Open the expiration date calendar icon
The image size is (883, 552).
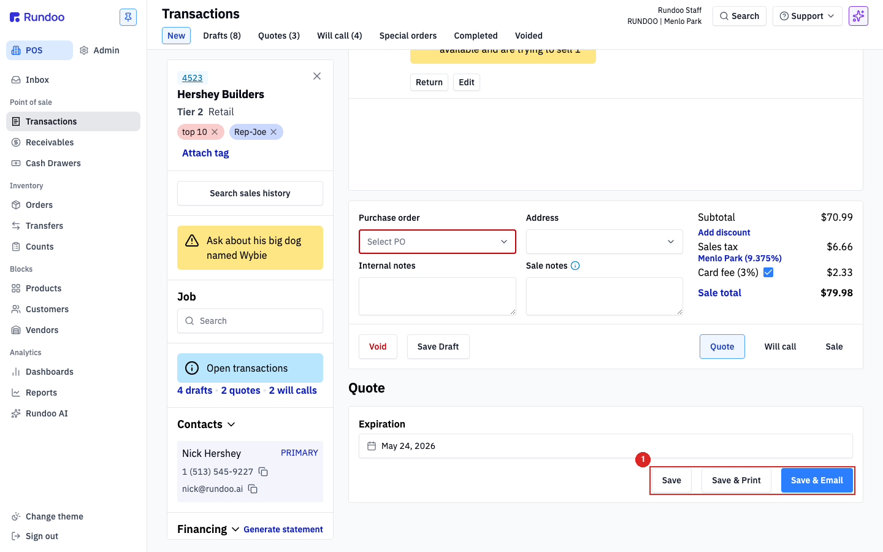pyautogui.click(x=372, y=446)
